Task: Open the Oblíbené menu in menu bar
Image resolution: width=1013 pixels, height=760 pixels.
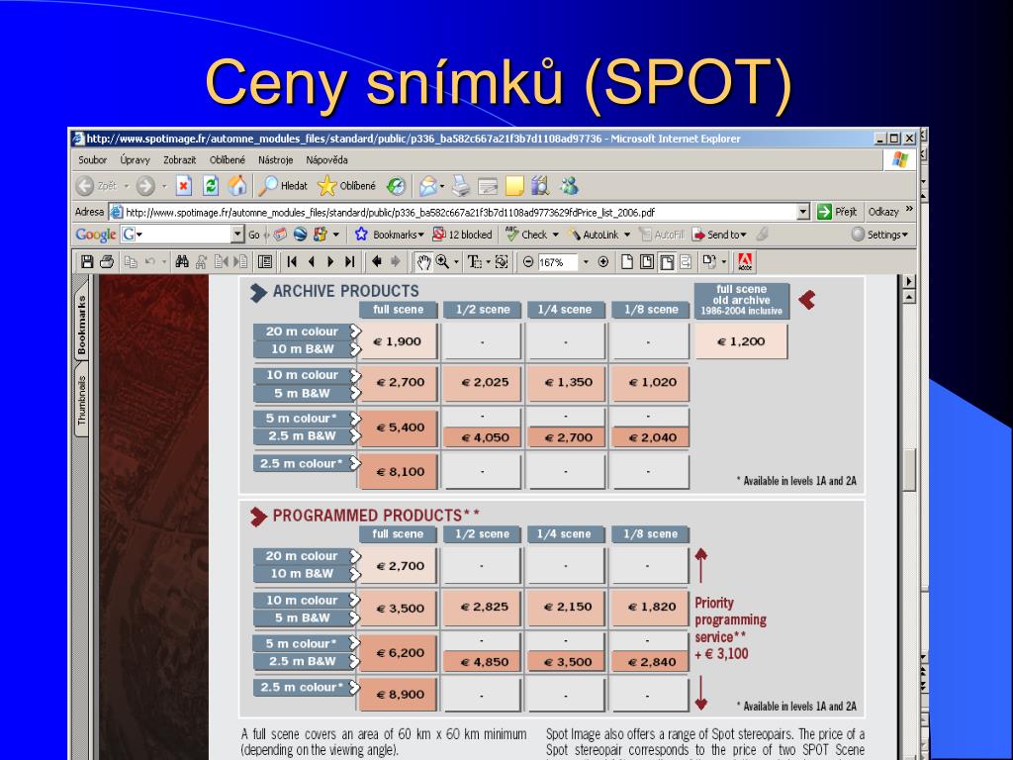Action: pos(227,159)
